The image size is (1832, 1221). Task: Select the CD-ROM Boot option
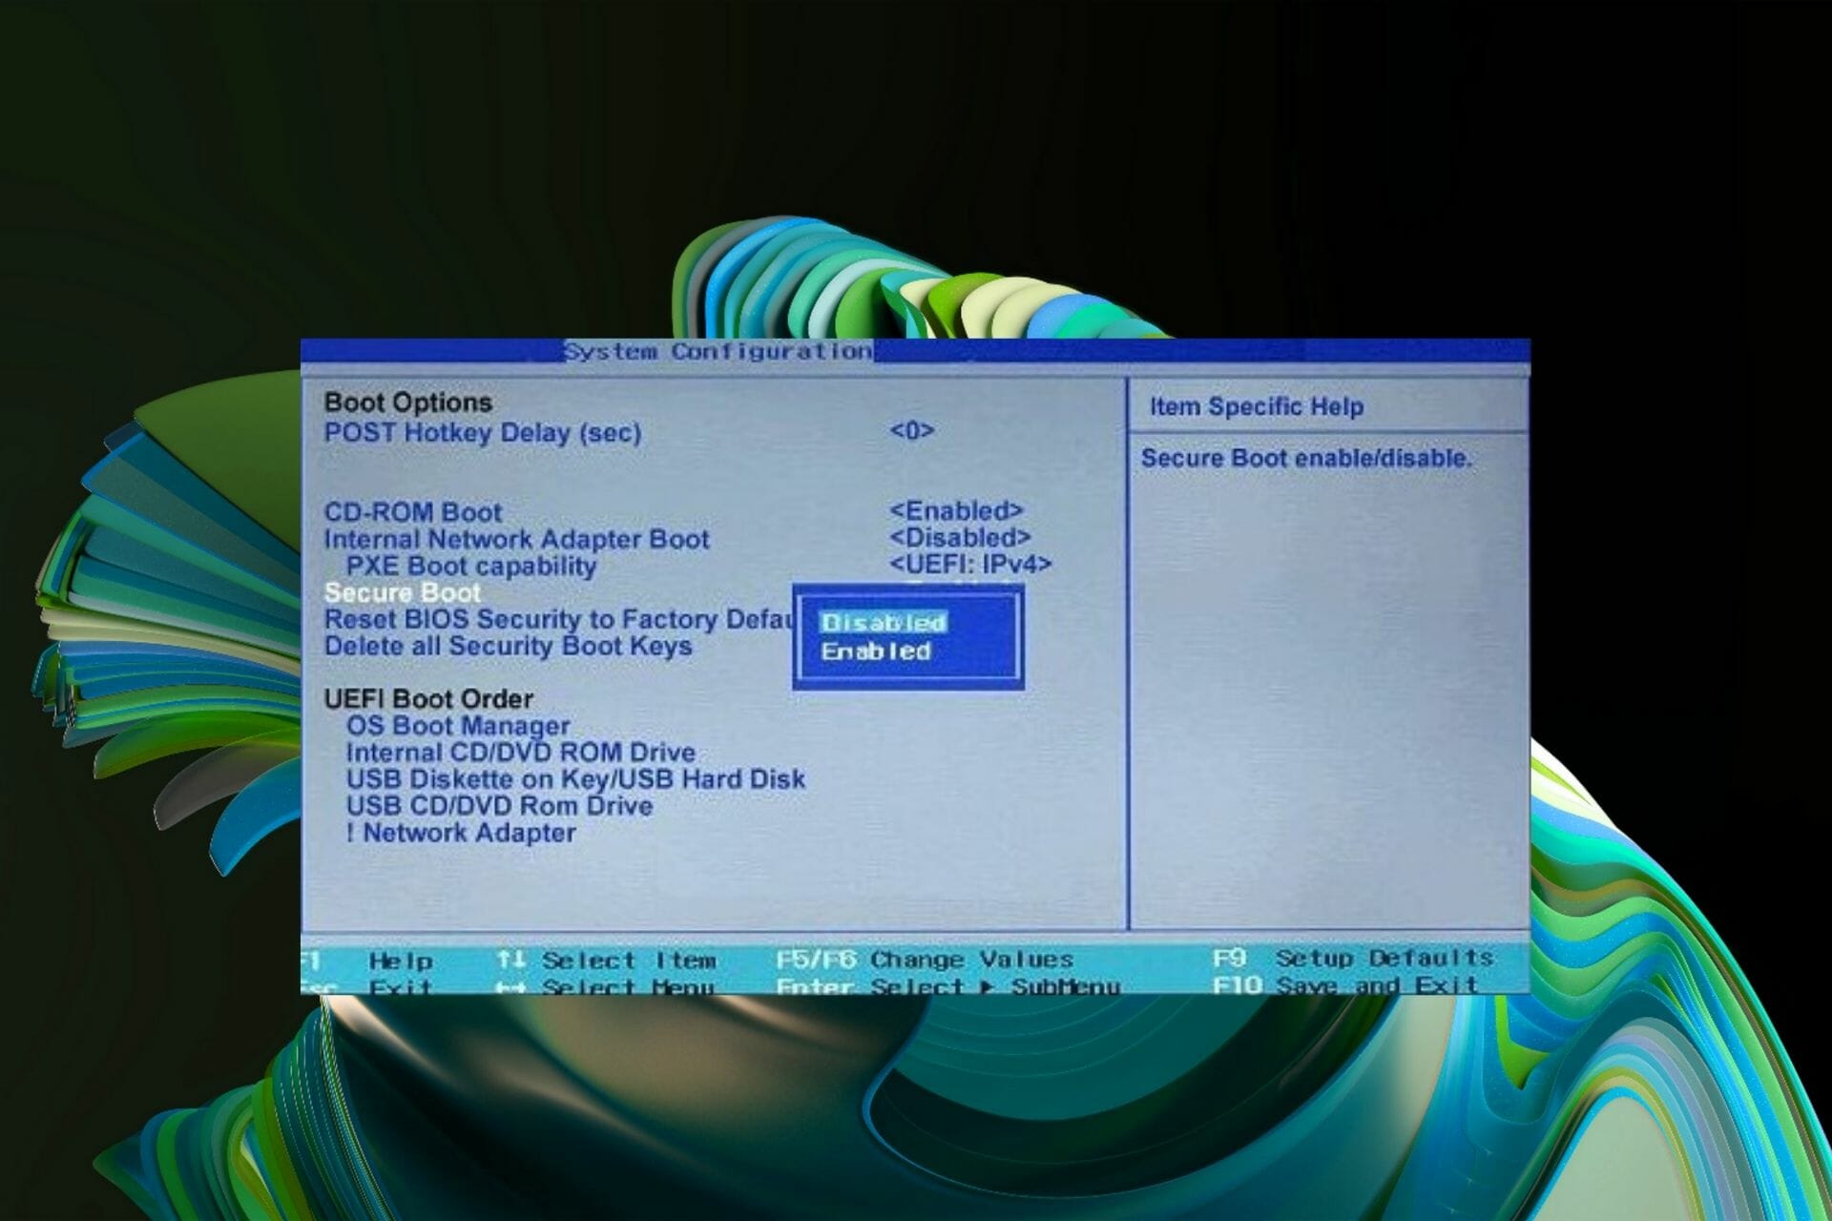pyautogui.click(x=413, y=512)
